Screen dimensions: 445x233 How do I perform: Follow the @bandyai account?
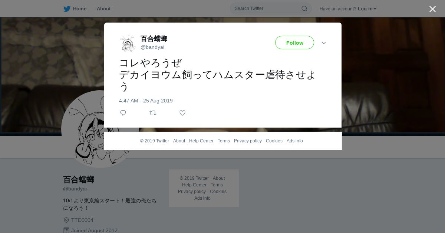(x=294, y=43)
